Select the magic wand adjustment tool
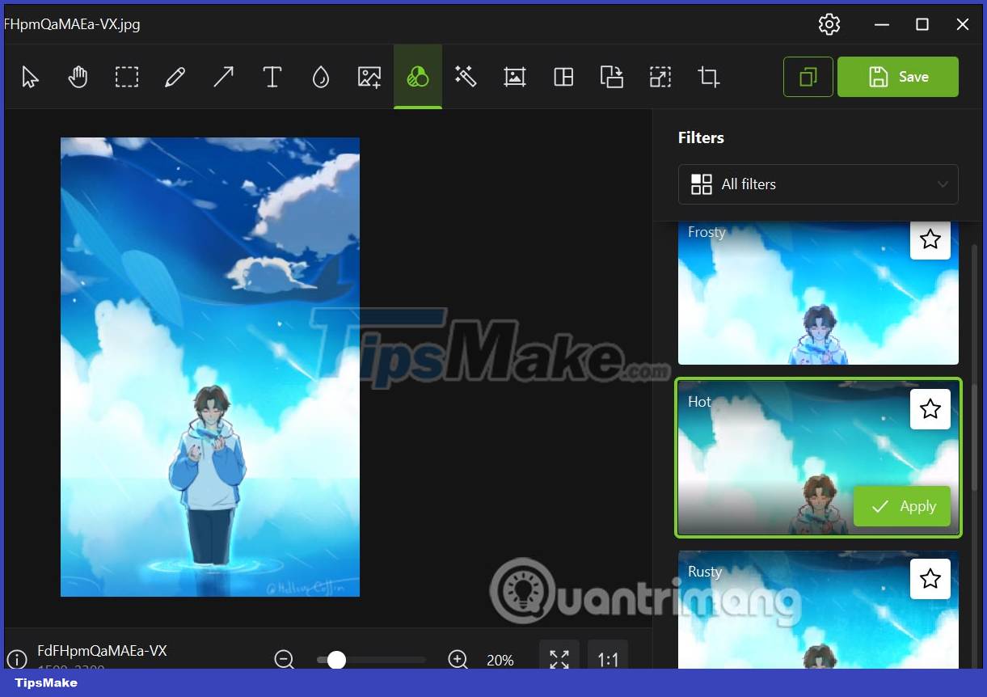 pyautogui.click(x=466, y=76)
